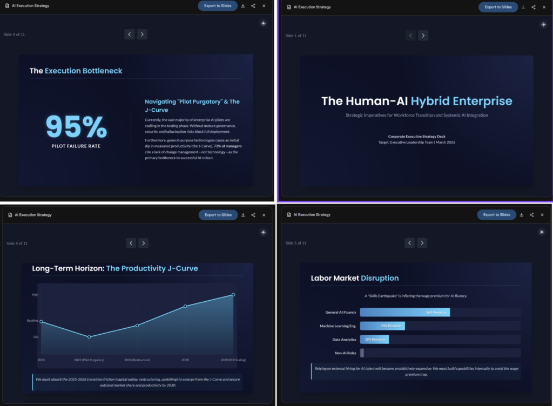Share the deck from Slide 9 panel
The height and width of the screenshot is (406, 553).
coord(253,215)
